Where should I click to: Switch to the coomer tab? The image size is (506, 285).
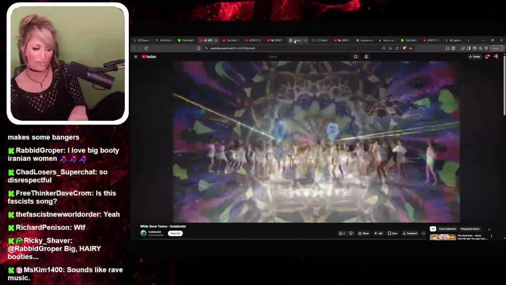(365, 40)
